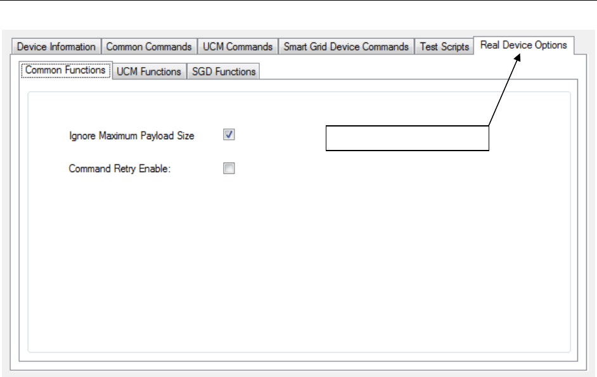The height and width of the screenshot is (377, 597).
Task: Click the "Command Retry Enable:" label text
Action: (119, 169)
